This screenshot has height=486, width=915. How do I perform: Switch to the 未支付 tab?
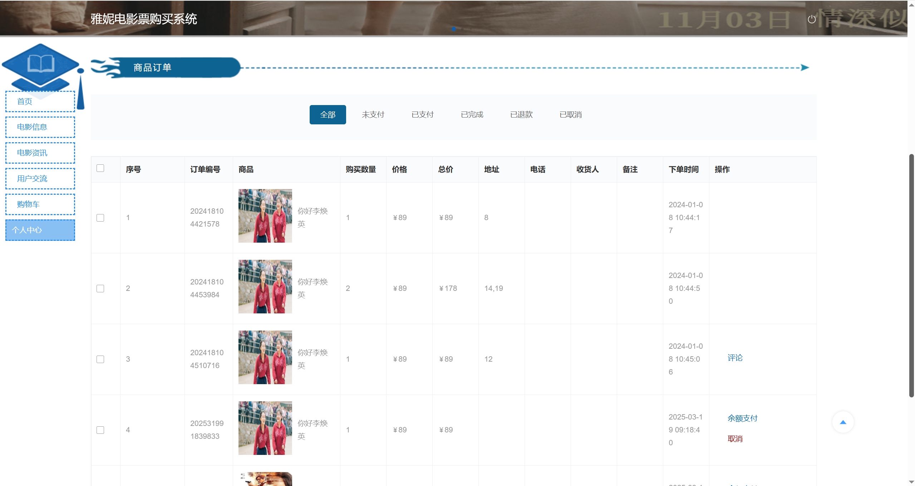(373, 115)
